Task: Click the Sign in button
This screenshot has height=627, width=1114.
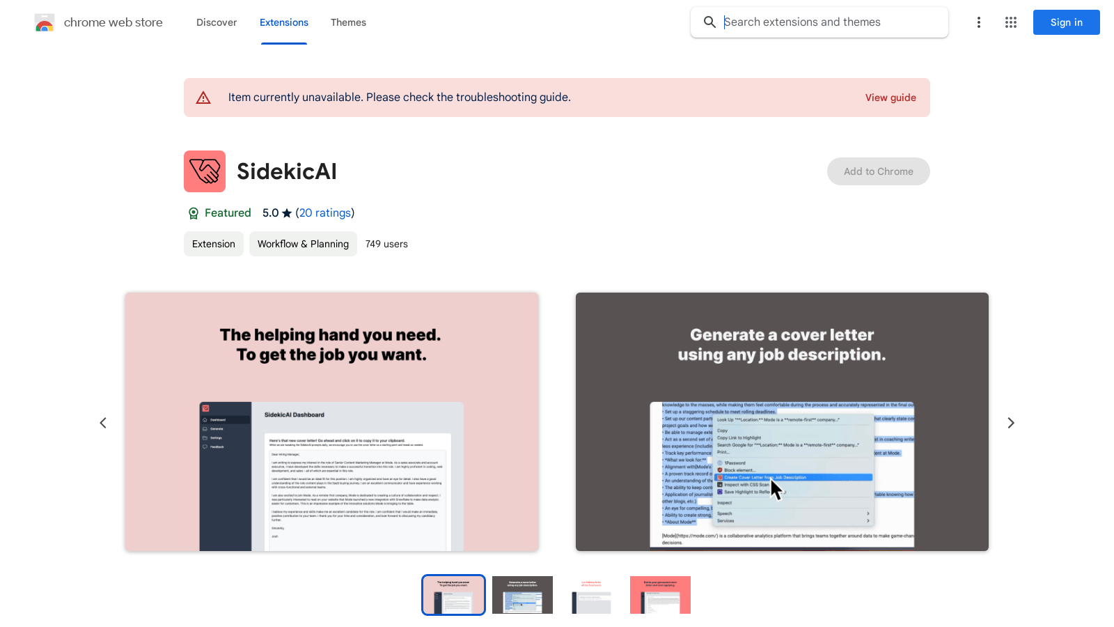Action: [1067, 22]
